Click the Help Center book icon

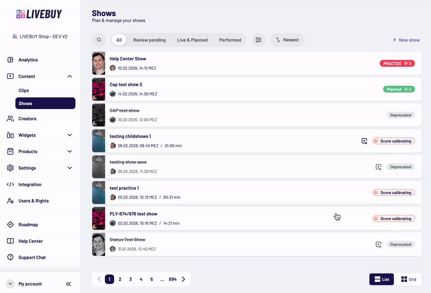[x=10, y=241]
